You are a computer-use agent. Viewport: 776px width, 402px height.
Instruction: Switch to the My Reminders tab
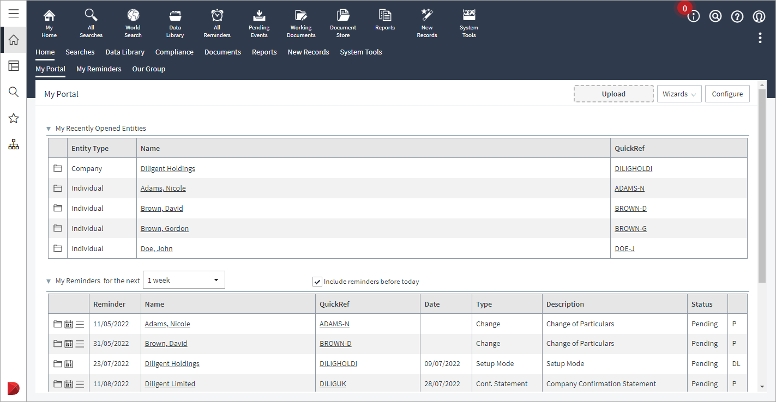pos(99,69)
